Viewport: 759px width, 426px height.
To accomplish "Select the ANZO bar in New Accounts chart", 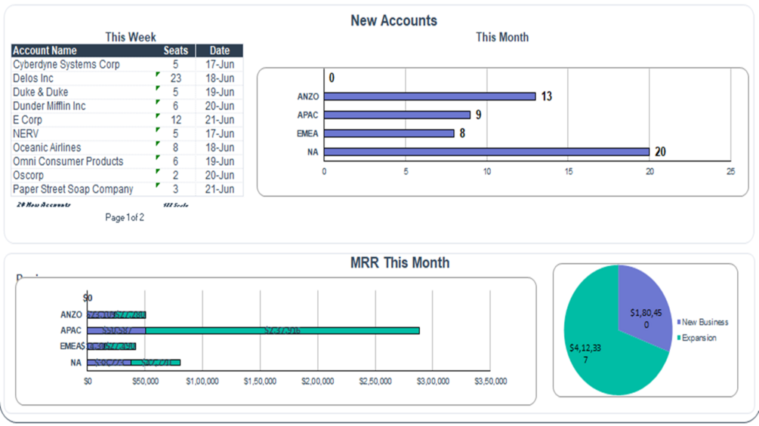I will [x=430, y=97].
